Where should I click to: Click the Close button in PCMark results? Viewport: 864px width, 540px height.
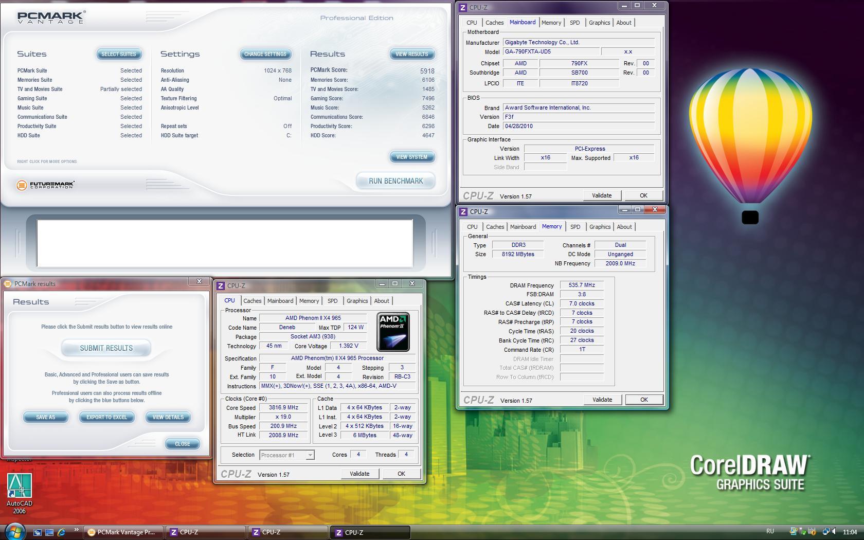coord(183,444)
